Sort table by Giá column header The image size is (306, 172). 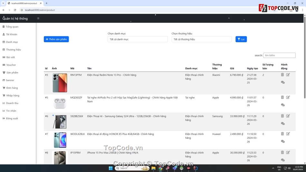pos(232,68)
